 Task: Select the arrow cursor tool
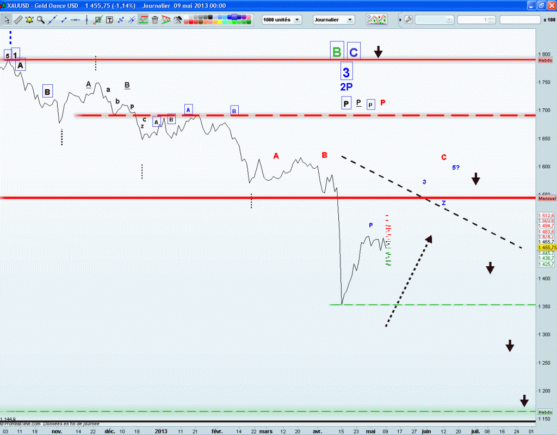pos(7,20)
